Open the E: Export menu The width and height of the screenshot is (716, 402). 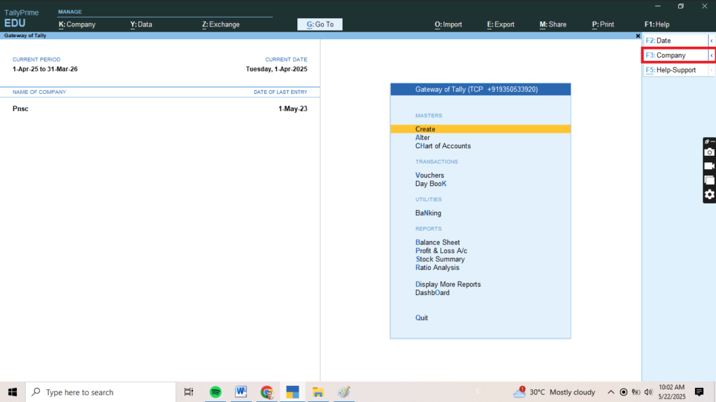(501, 24)
